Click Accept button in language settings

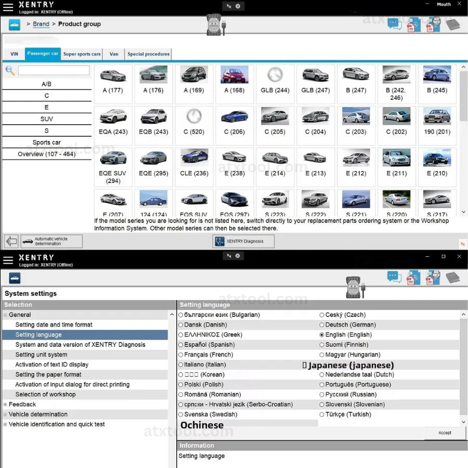click(445, 433)
